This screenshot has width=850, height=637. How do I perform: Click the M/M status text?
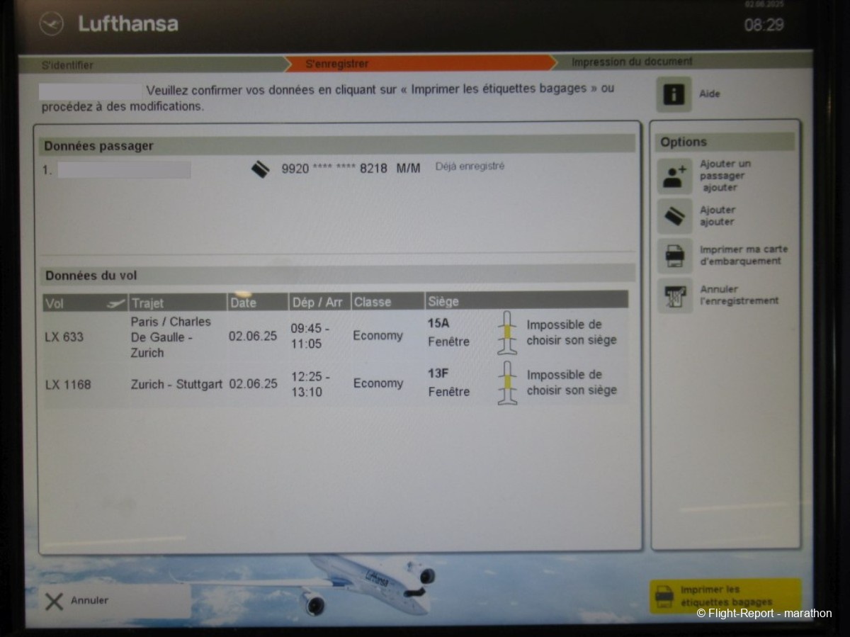409,169
